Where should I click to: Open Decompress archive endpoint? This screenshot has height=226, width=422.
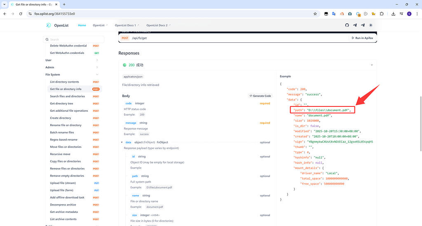click(74, 205)
